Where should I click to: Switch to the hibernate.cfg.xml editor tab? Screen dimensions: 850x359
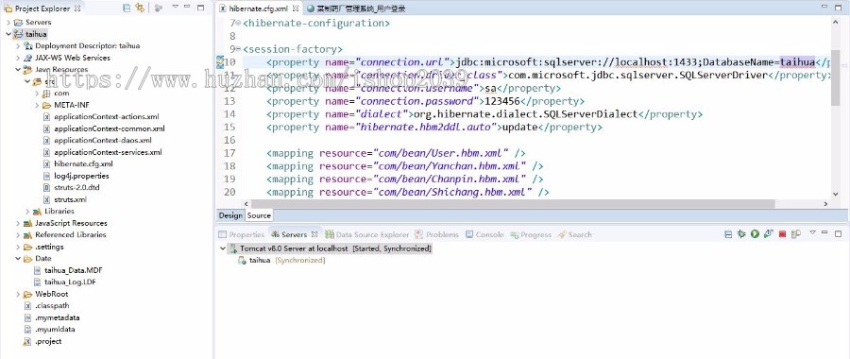[x=259, y=9]
